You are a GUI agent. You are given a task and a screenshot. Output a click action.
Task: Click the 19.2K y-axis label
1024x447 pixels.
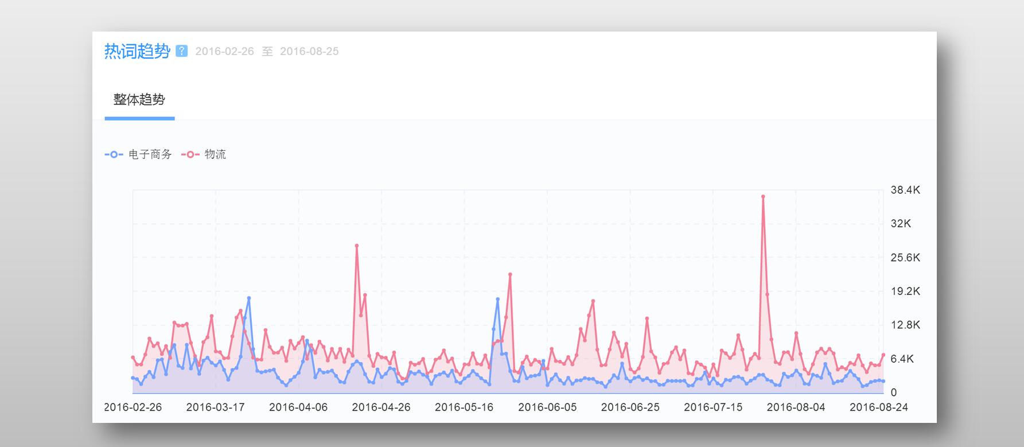click(905, 291)
